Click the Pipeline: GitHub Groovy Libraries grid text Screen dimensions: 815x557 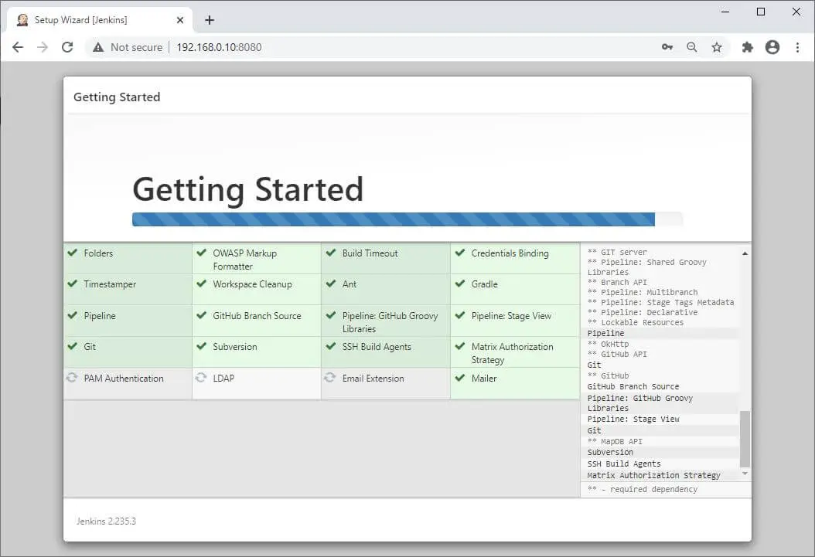[x=390, y=322]
